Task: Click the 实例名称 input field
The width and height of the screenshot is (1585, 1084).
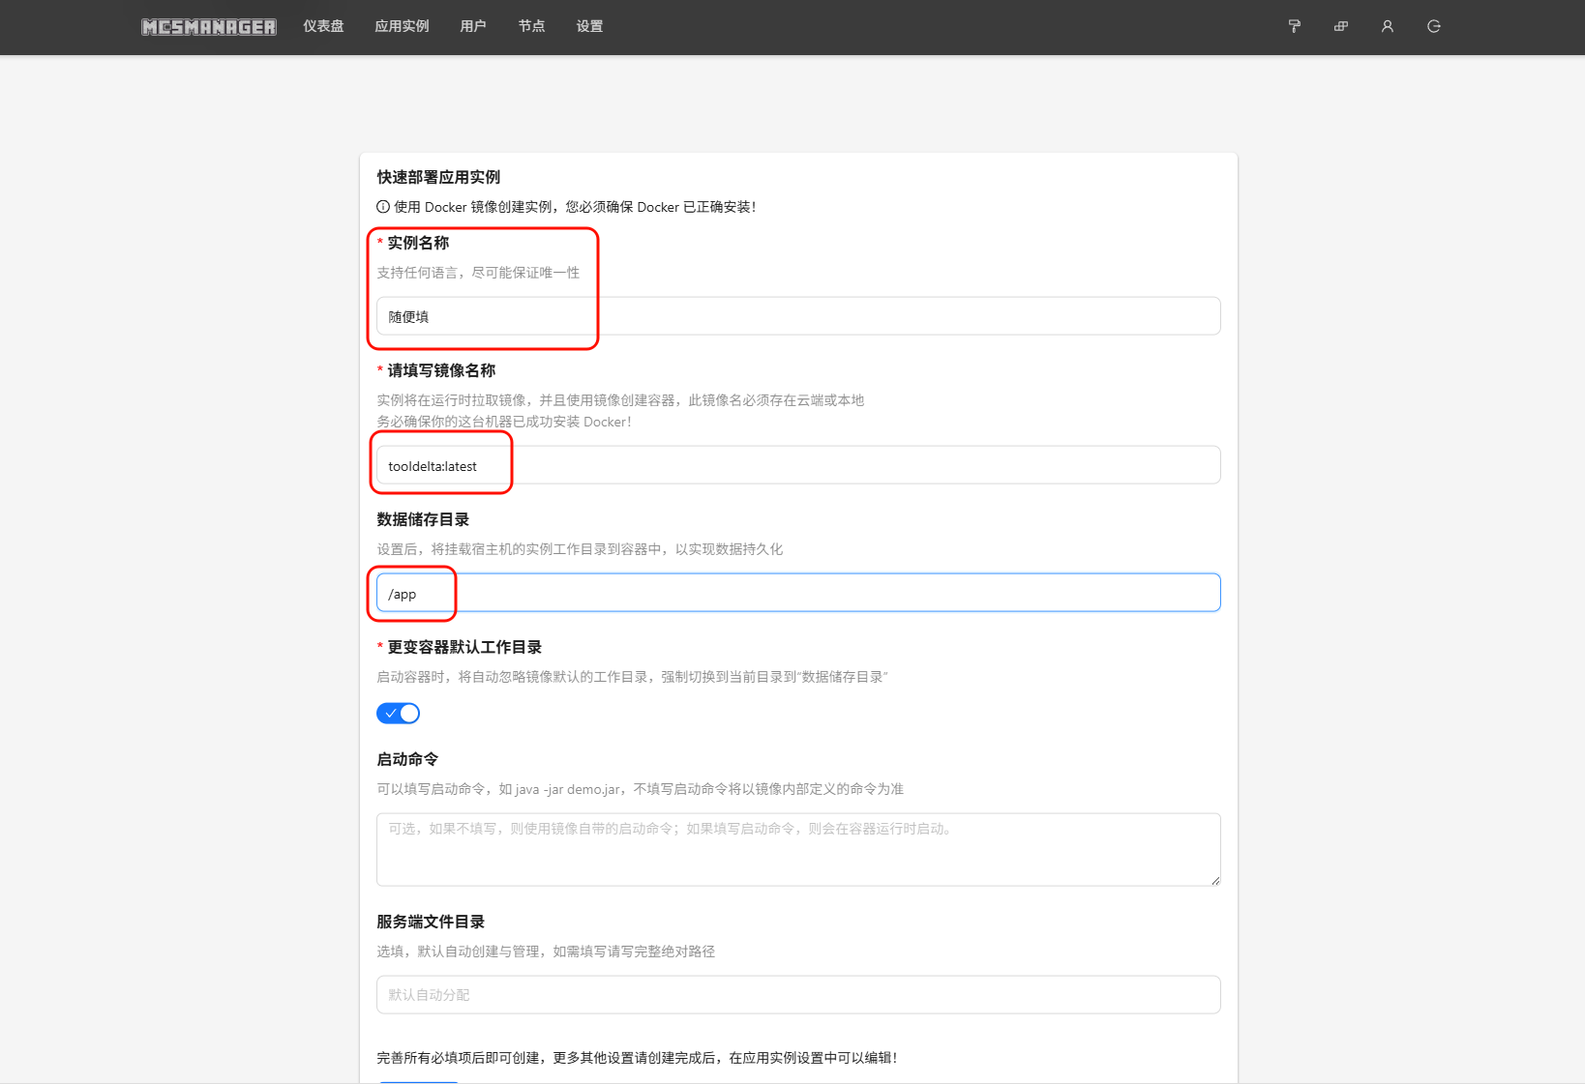Action: tap(797, 317)
